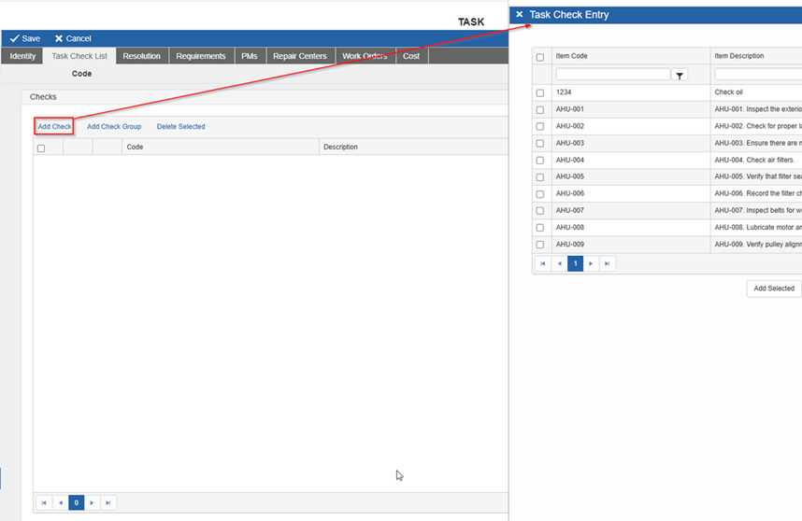Screen dimensions: 802x521
Task: Click the Item Code filter text field
Action: click(612, 74)
